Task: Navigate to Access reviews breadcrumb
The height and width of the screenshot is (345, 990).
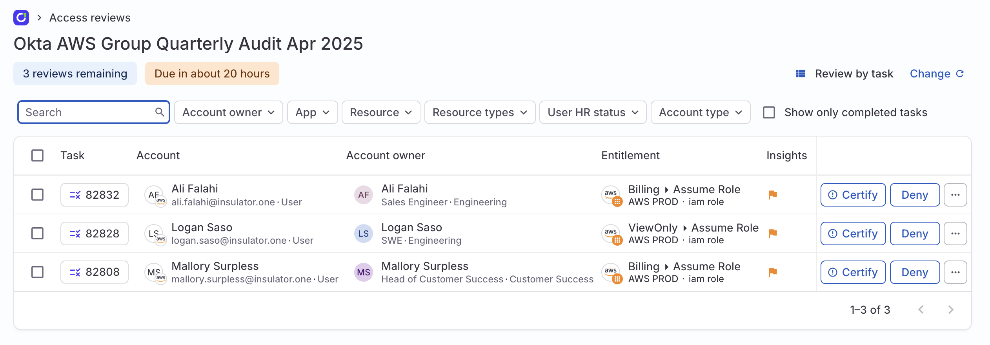Action: (90, 18)
